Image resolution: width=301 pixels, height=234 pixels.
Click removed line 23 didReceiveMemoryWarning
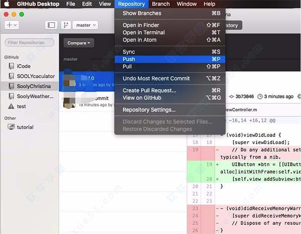point(244,208)
